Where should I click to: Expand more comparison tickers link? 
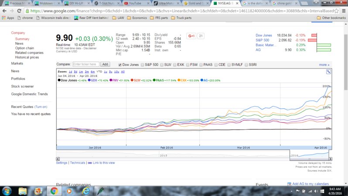click(324, 65)
